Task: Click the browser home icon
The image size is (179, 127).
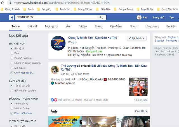Action: pyautogui.click(x=2, y=3)
